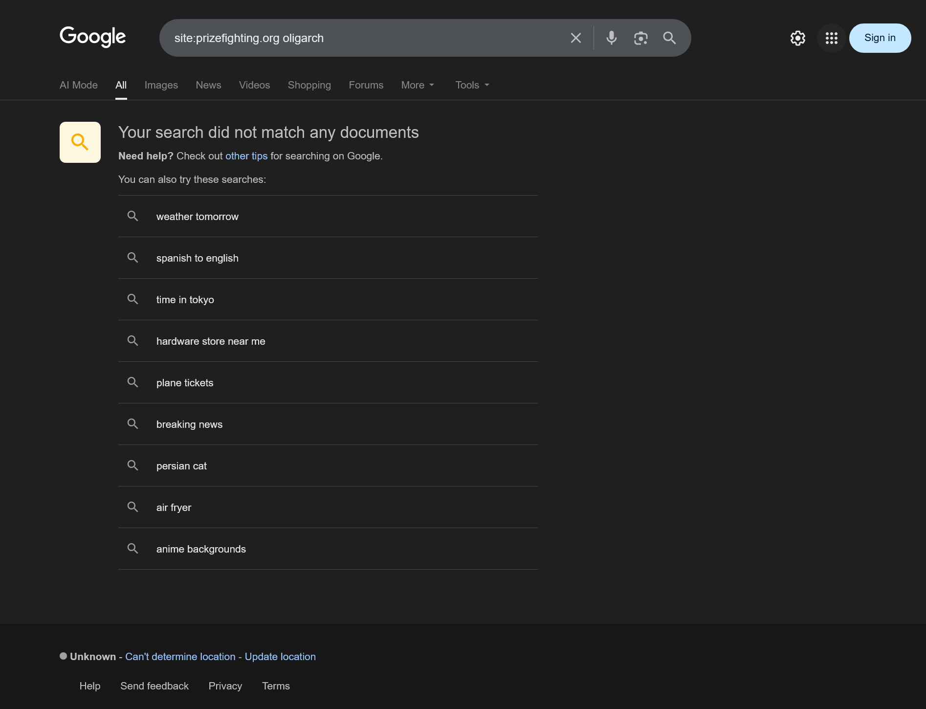Viewport: 926px width, 709px height.
Task: Click the Update location link
Action: 280,657
